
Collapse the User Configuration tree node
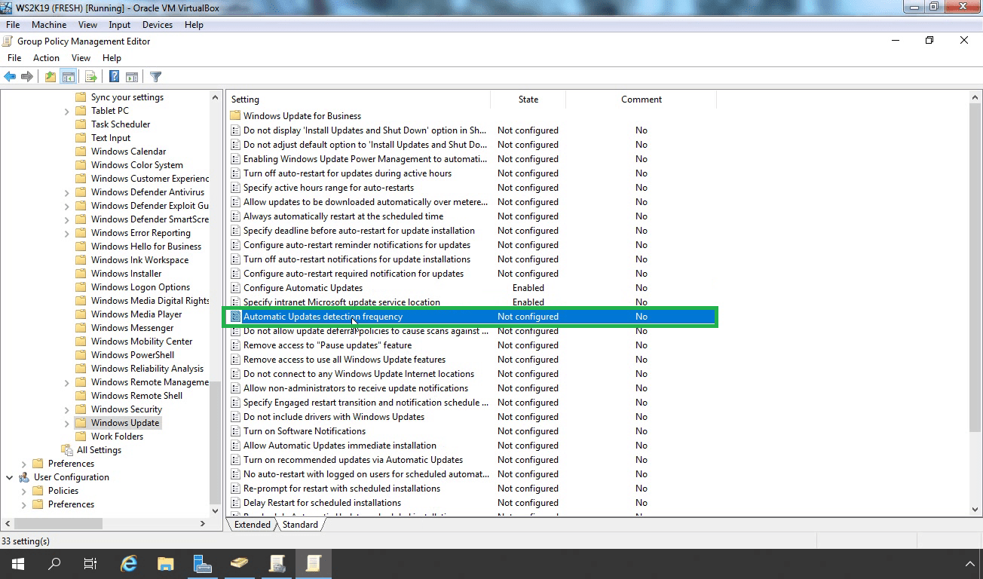[x=10, y=477]
